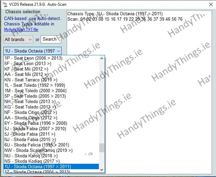Open the All brands dropdown

pos(18,39)
